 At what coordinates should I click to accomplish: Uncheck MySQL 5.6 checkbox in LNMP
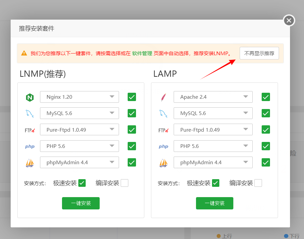(x=132, y=113)
